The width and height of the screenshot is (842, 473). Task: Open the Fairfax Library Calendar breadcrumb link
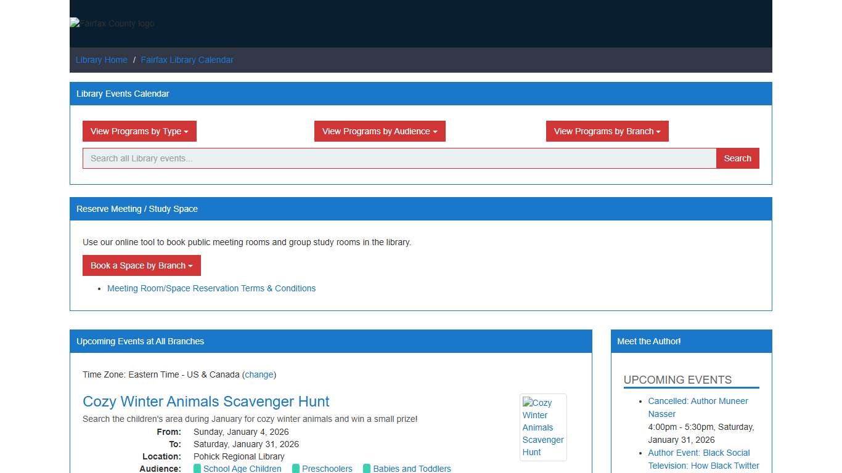pyautogui.click(x=187, y=60)
